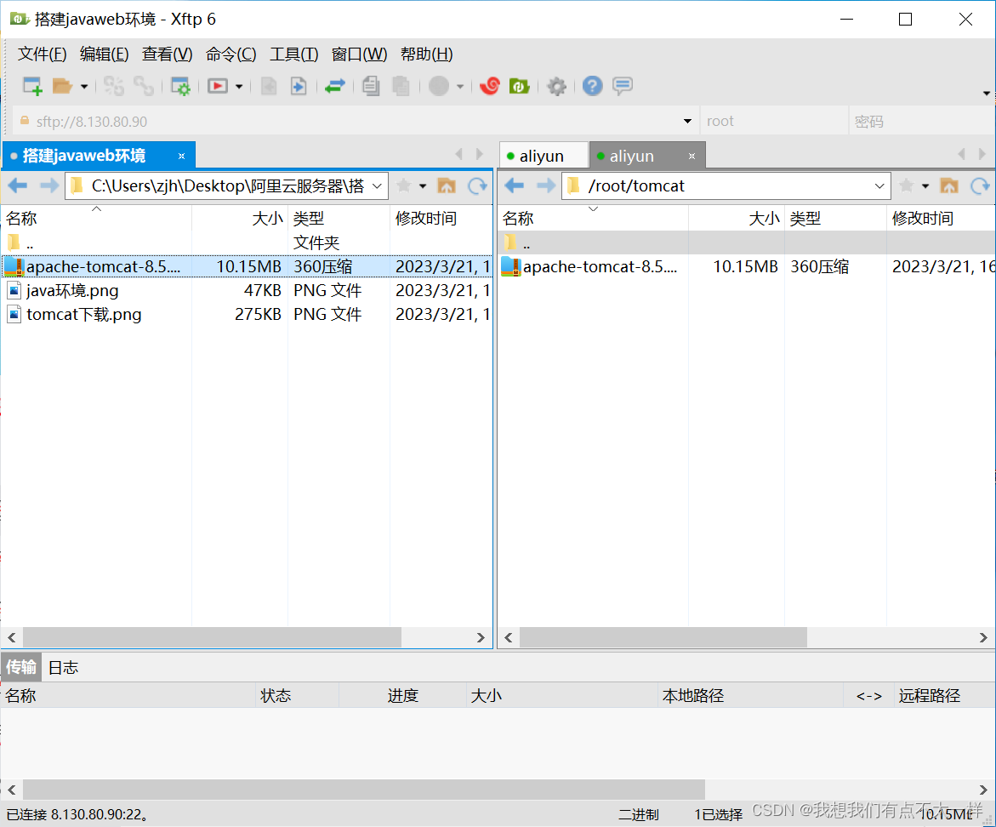Sort local files by 类型 column
The image size is (996, 827).
(339, 219)
